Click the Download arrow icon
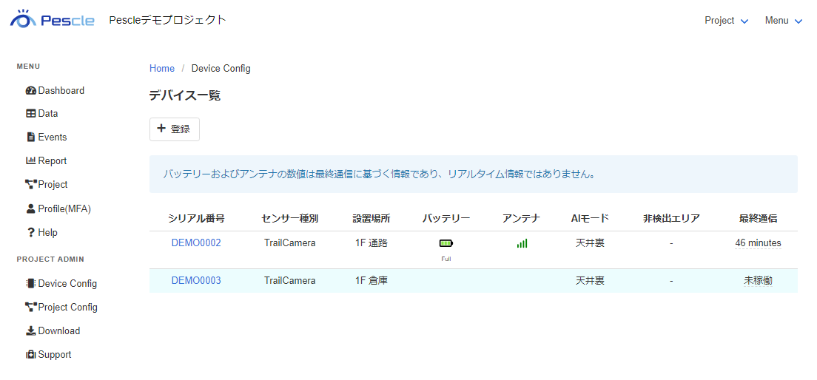This screenshot has height=380, width=817. click(x=31, y=330)
